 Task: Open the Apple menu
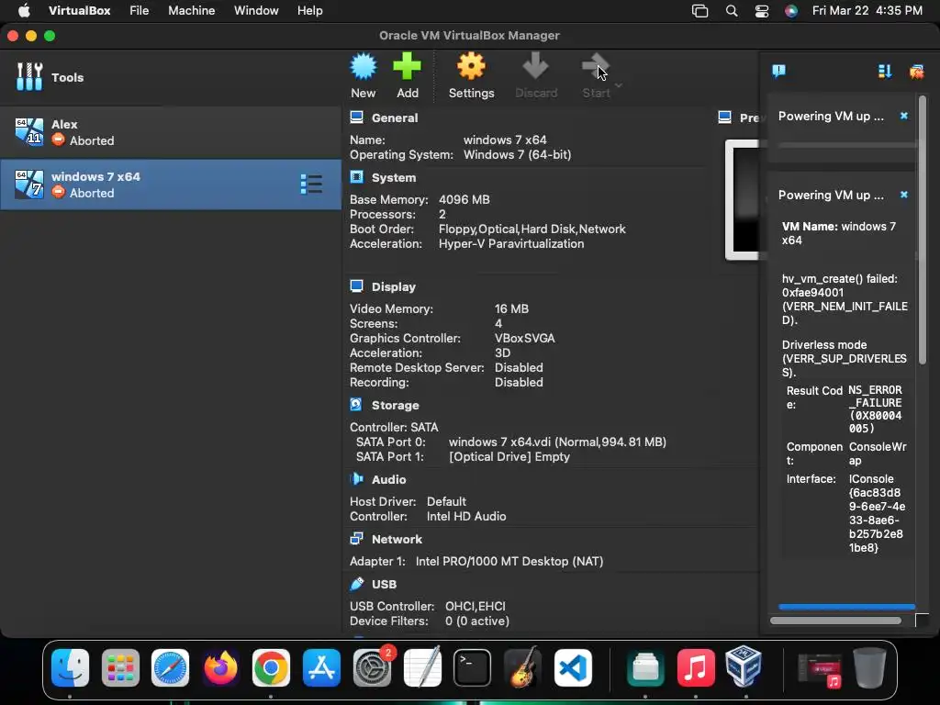click(x=23, y=10)
